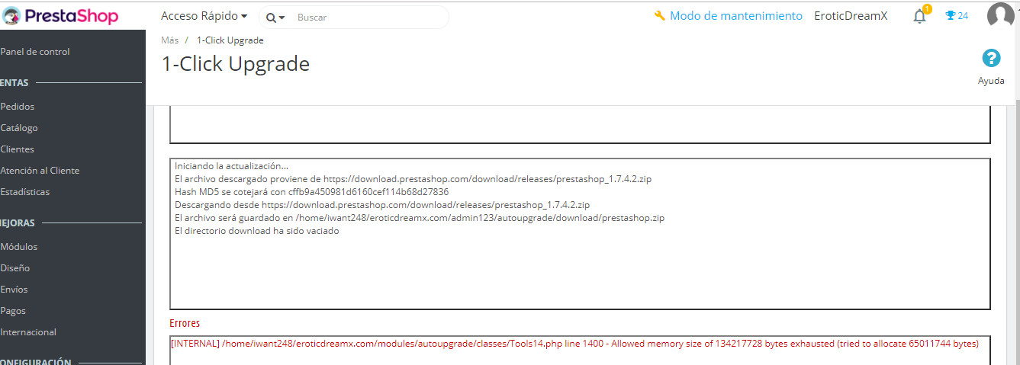The image size is (1020, 365).
Task: Open the search scope magnifier dropdown
Action: 275,17
